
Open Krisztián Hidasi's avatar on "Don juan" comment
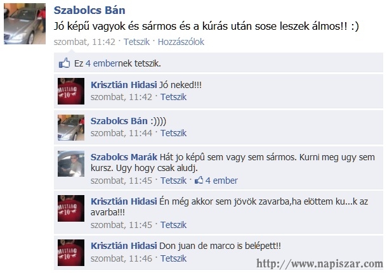tap(71, 253)
